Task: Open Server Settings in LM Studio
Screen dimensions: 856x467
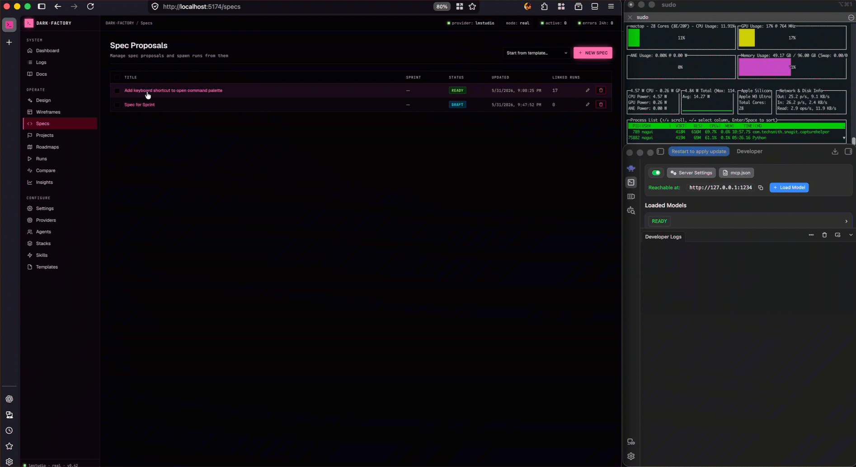Action: coord(691,173)
